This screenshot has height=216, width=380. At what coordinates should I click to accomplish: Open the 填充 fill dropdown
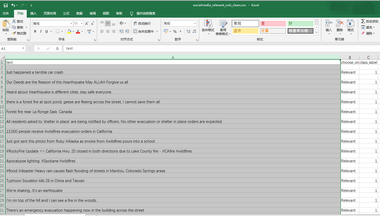(368, 27)
